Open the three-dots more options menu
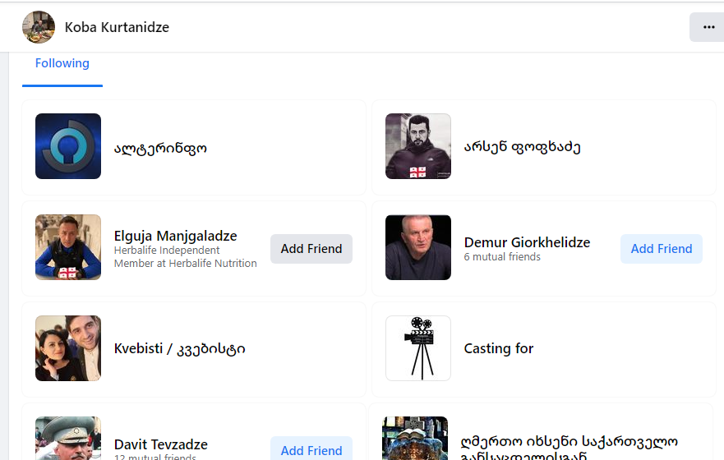 (708, 27)
